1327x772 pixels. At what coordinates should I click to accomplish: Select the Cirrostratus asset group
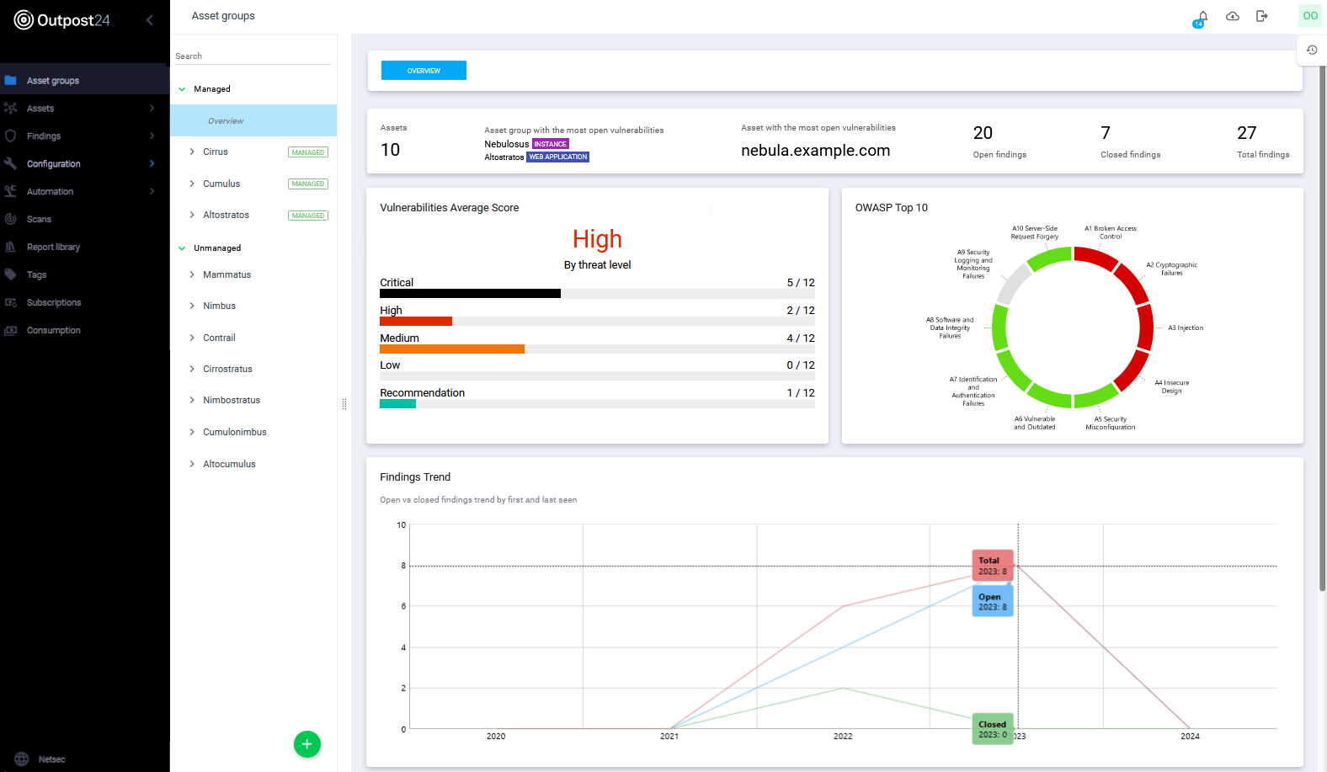(227, 369)
